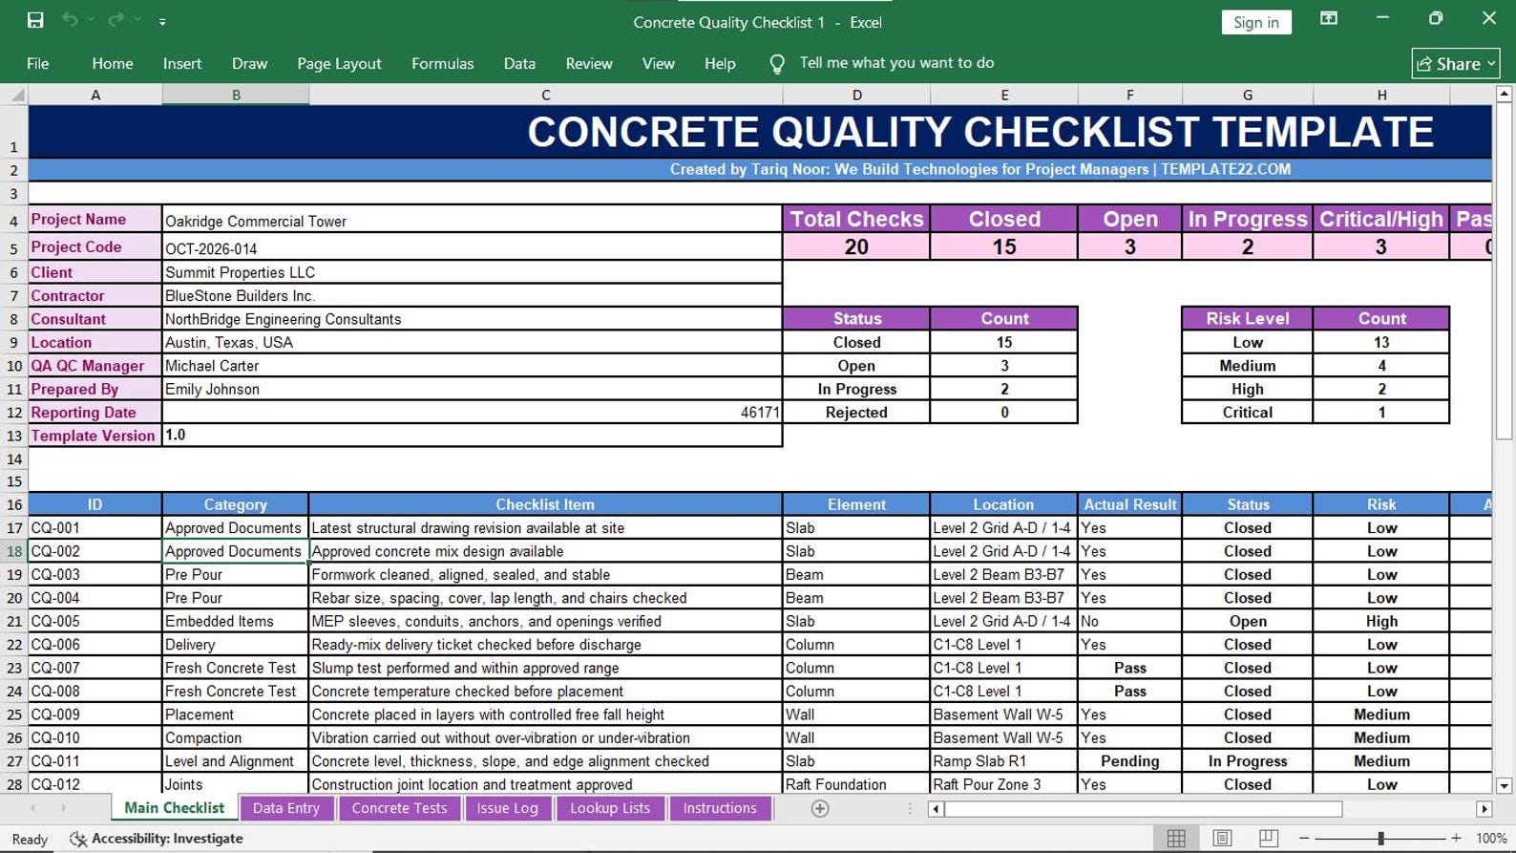Switch to Page Break Preview icon
The image size is (1516, 853).
click(1268, 839)
